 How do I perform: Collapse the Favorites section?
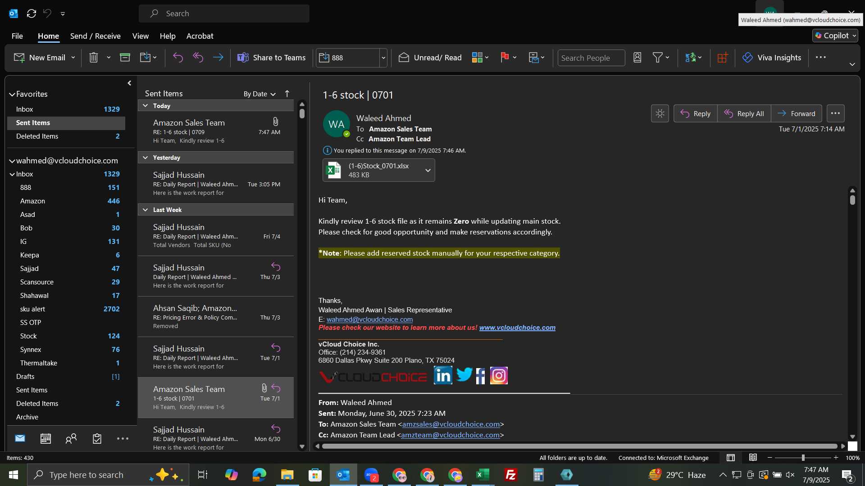click(x=12, y=94)
